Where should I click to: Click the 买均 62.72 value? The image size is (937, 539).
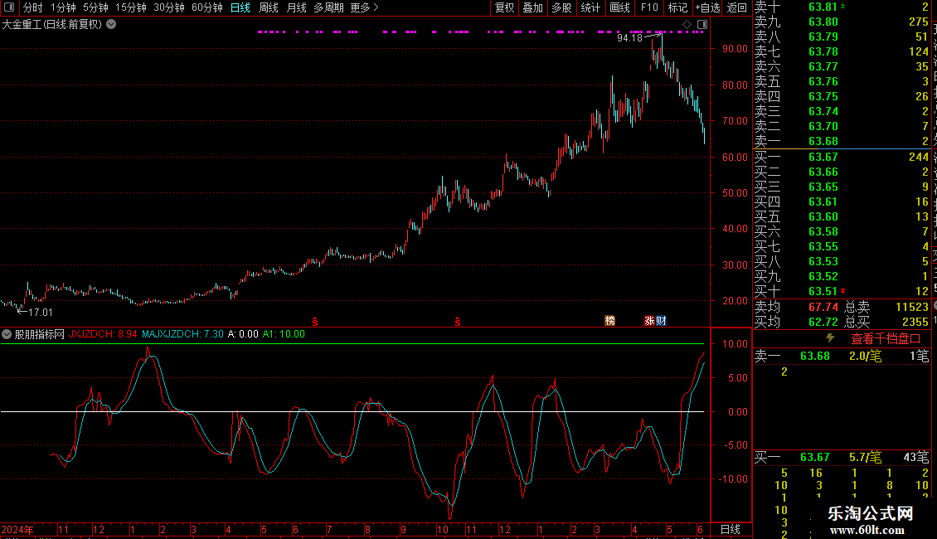(x=823, y=322)
